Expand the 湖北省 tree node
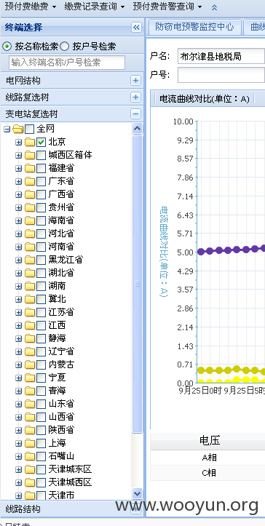265x526 pixels. click(18, 273)
